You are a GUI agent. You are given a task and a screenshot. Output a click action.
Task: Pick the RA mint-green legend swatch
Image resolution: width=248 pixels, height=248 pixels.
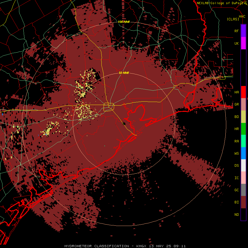point(243,141)
